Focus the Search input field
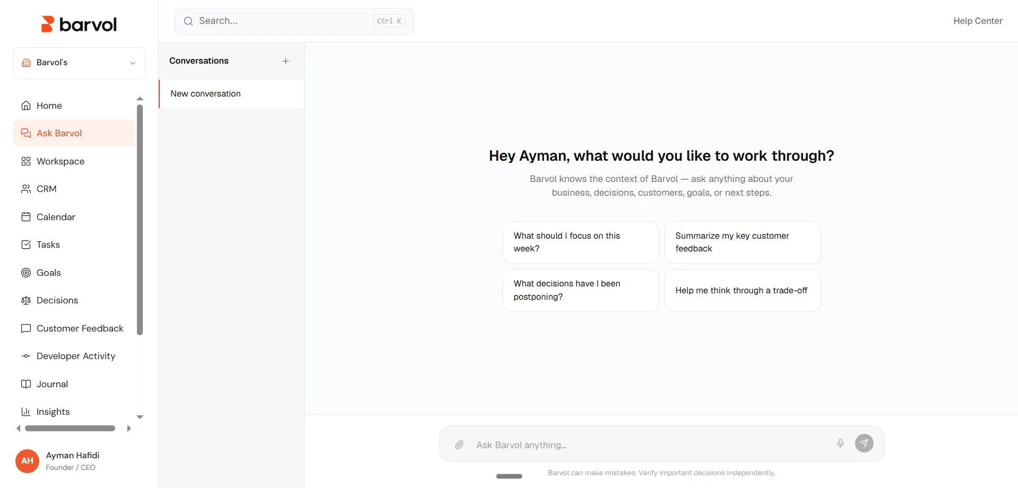This screenshot has height=488, width=1018. [294, 21]
